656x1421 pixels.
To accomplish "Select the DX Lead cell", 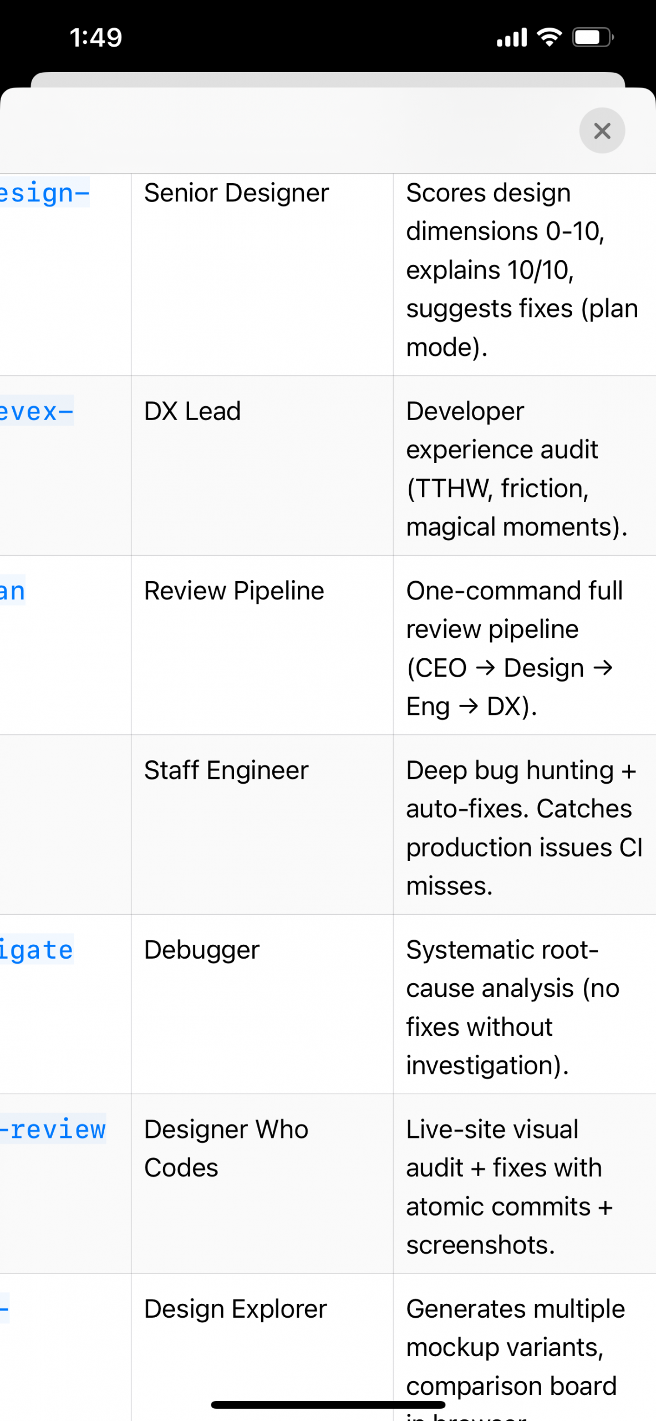I will pyautogui.click(x=262, y=466).
